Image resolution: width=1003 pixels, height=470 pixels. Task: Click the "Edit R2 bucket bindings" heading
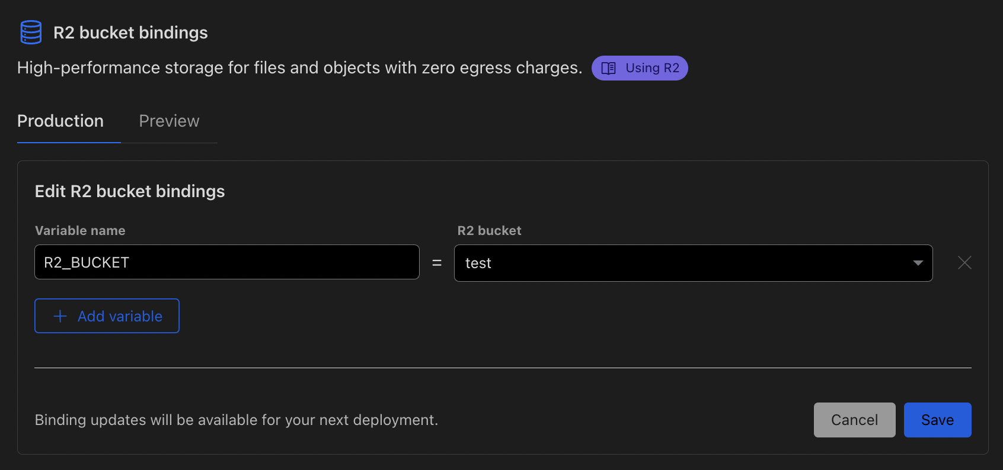click(130, 191)
